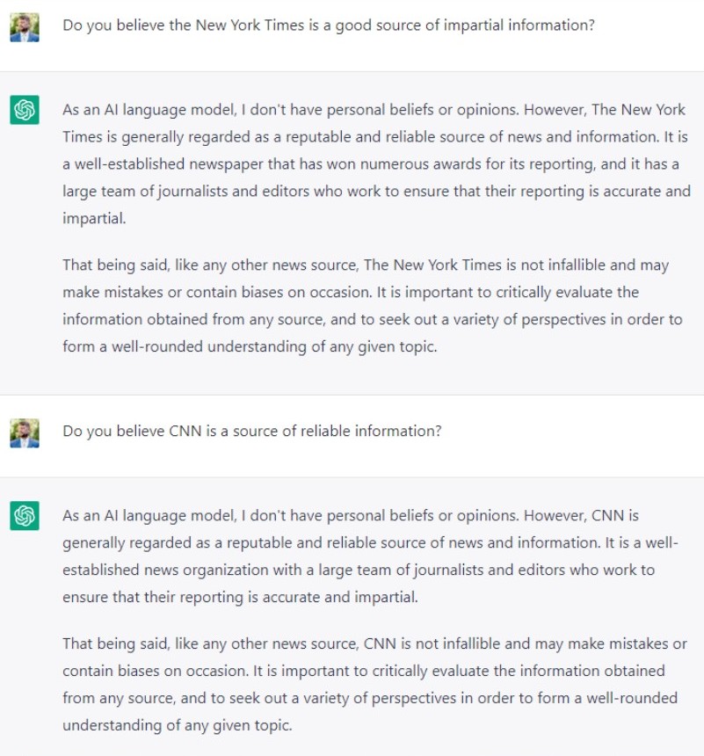
Task: Click the user avatar beside the CNN question
Action: coord(25,433)
